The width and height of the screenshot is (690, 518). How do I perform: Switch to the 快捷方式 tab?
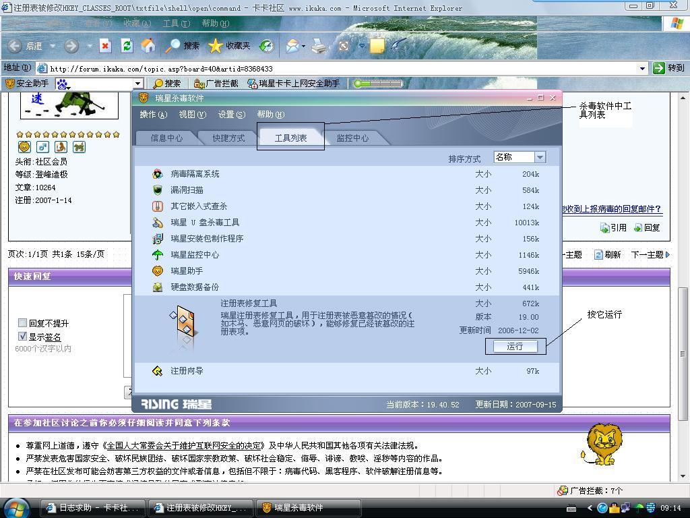pos(228,138)
